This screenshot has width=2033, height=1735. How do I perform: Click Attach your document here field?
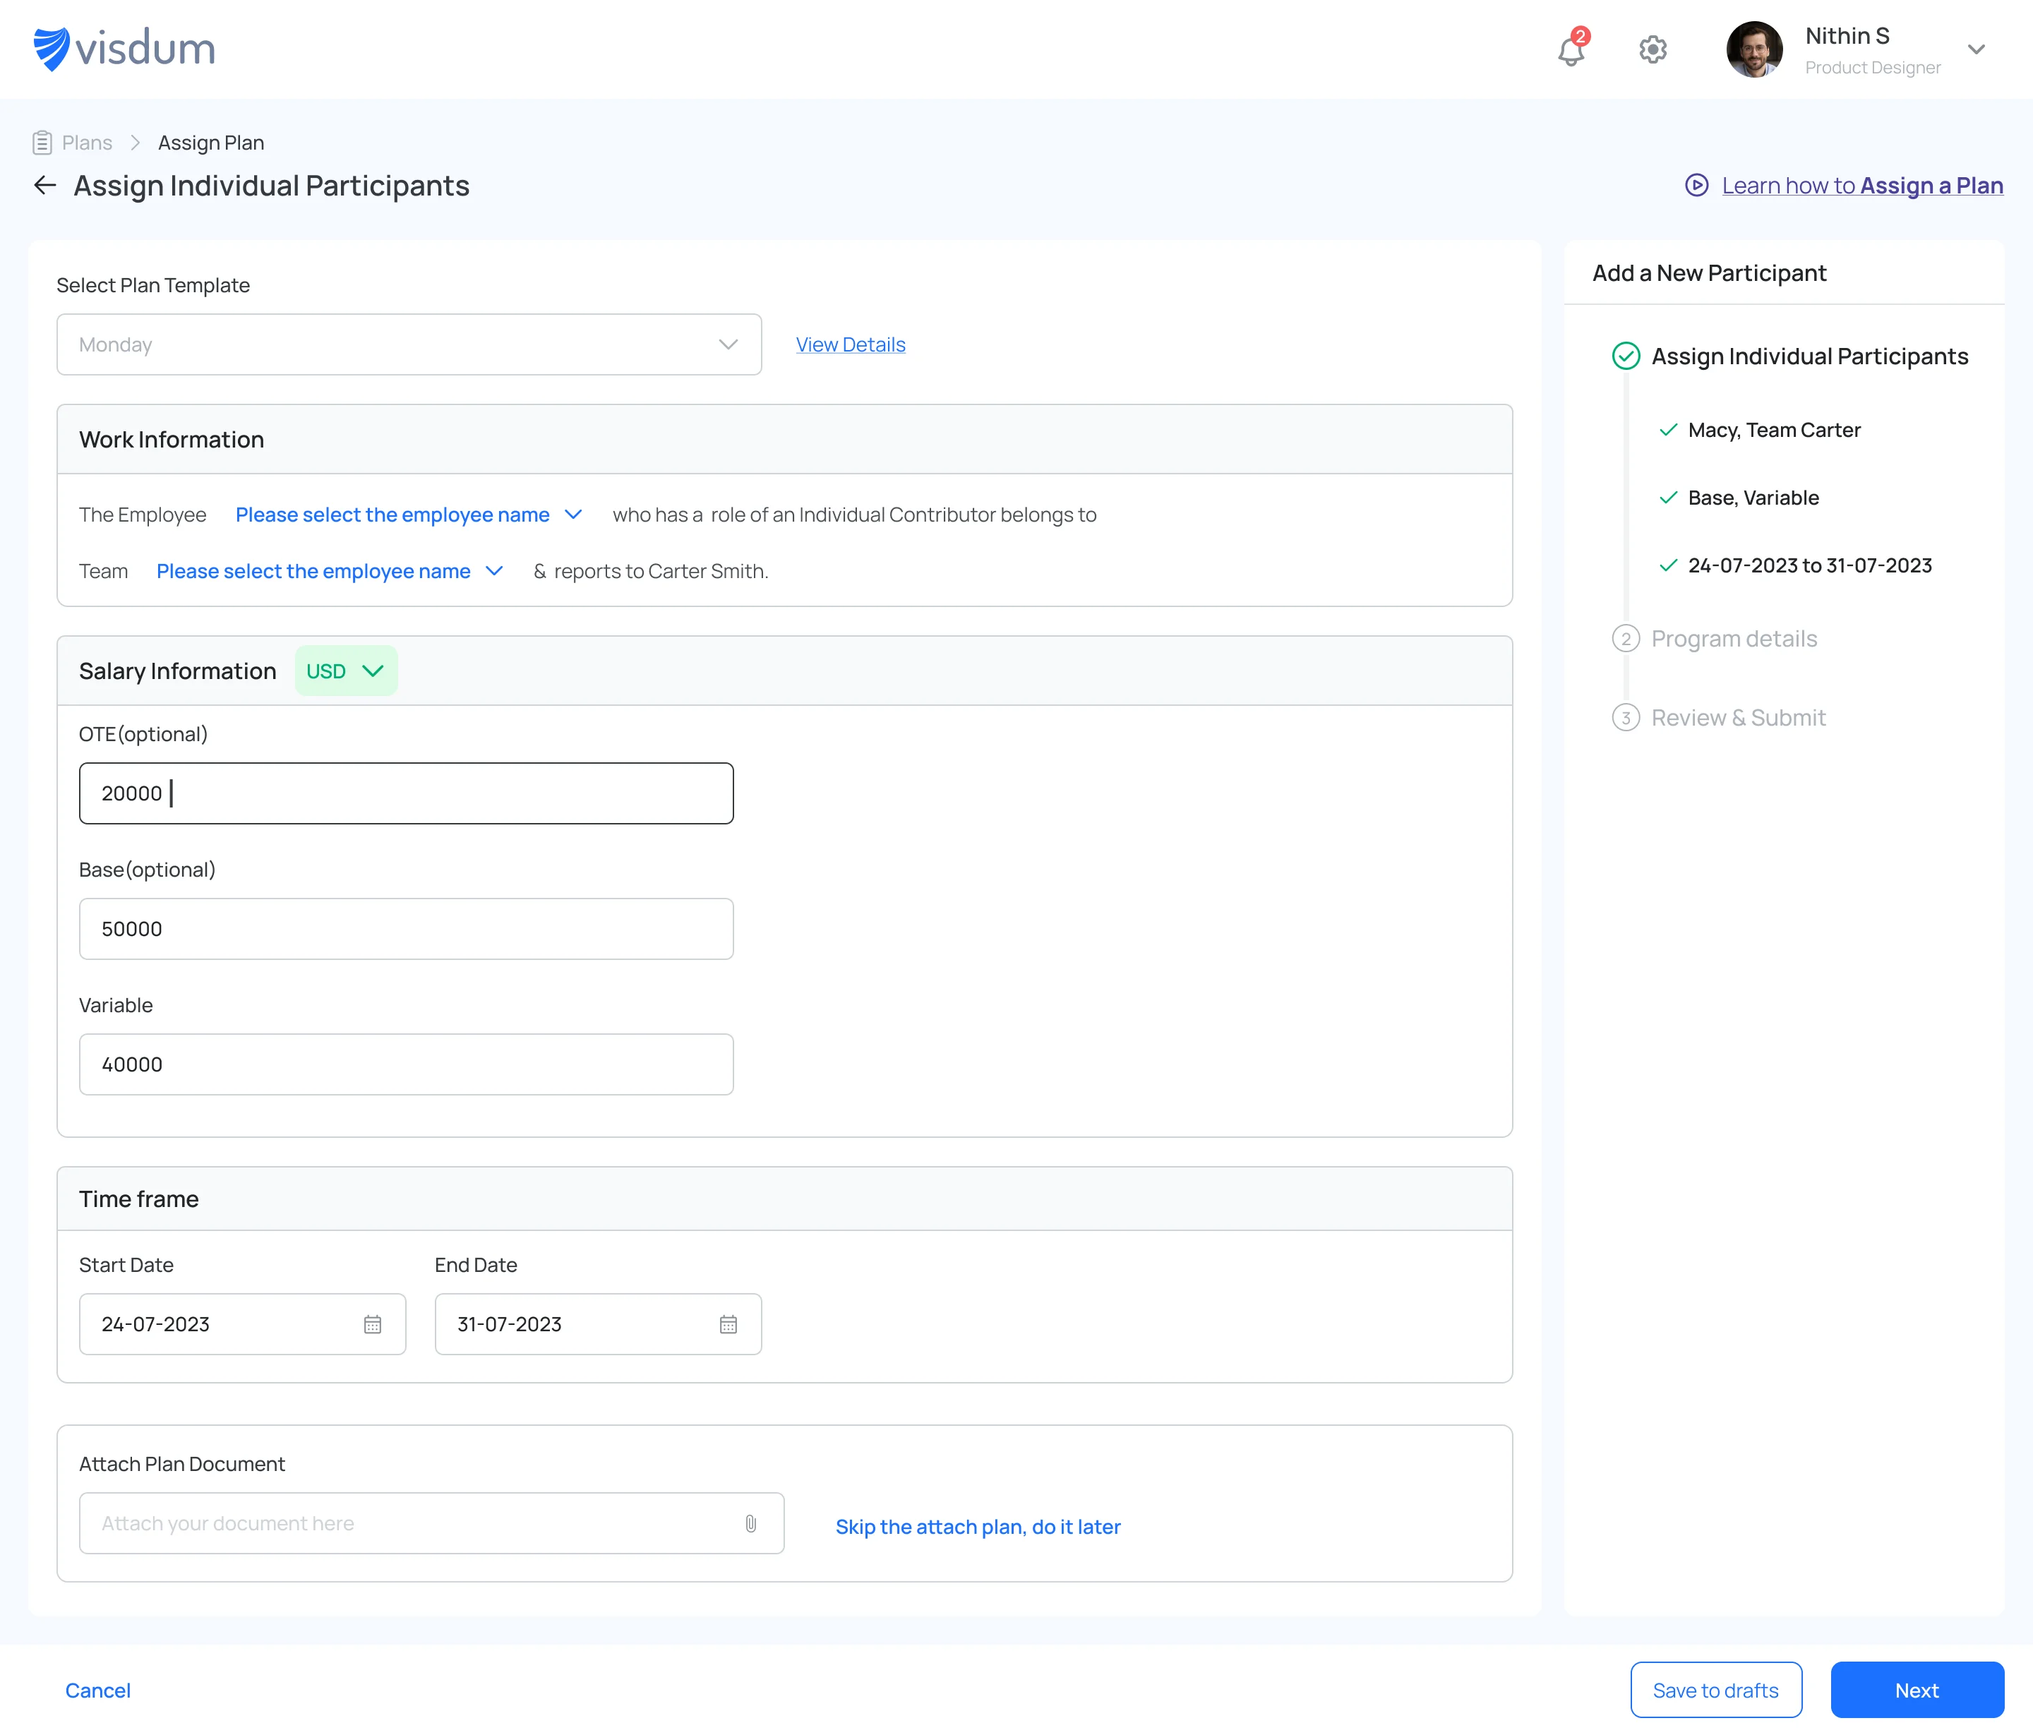coord(432,1523)
